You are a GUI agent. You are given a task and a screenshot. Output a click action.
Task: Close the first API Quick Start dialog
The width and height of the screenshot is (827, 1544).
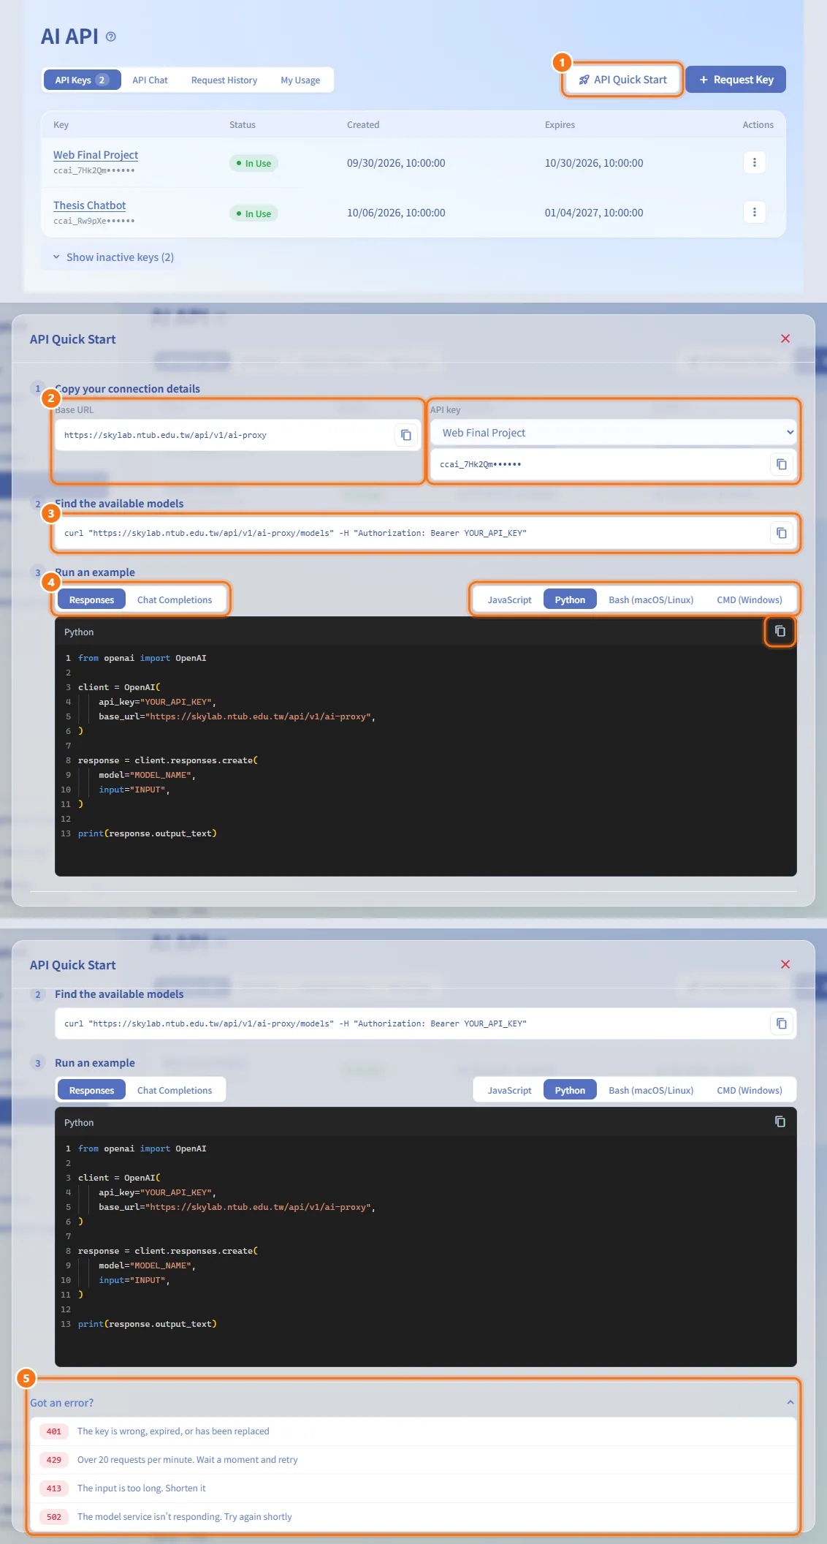pyautogui.click(x=785, y=338)
